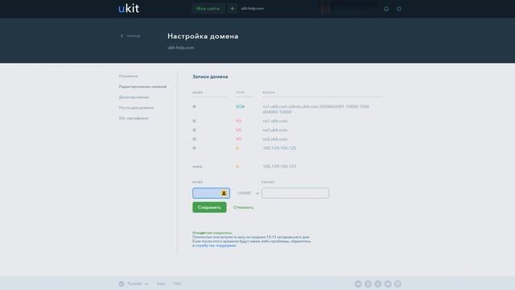Click the Отменить link
The image size is (515, 290).
click(x=243, y=208)
